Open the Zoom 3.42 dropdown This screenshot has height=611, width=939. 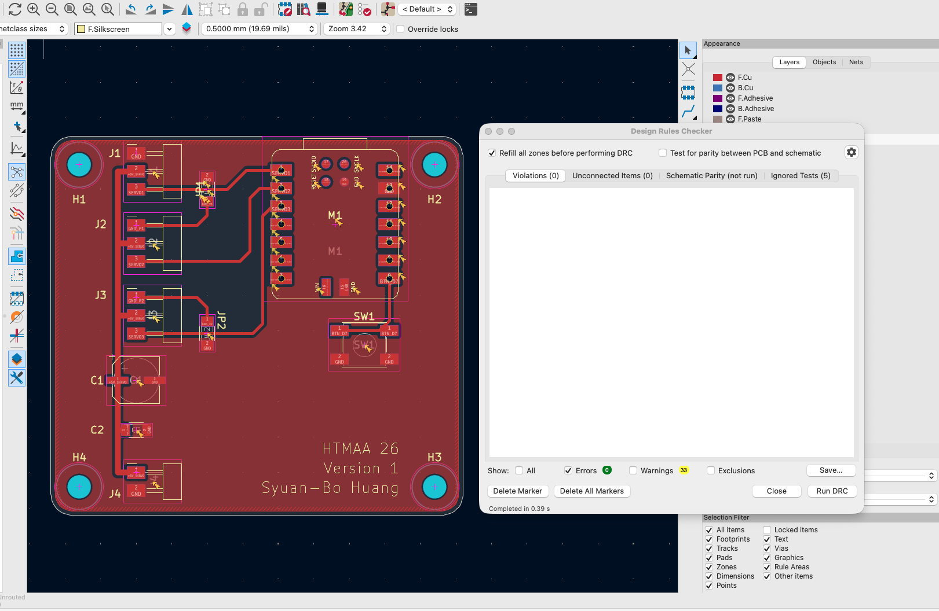click(x=356, y=29)
